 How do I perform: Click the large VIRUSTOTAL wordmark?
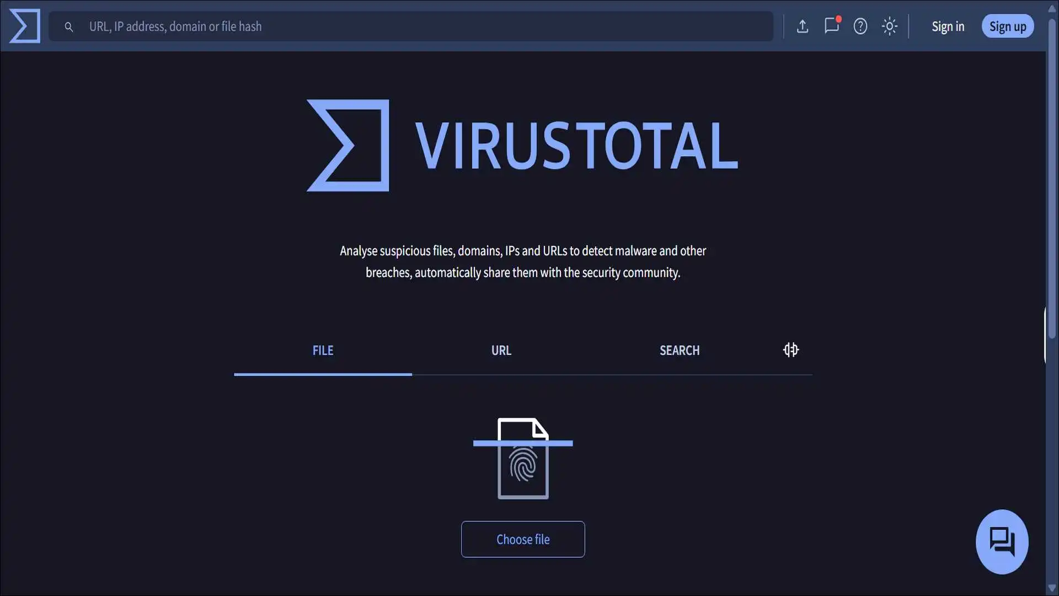(x=576, y=146)
